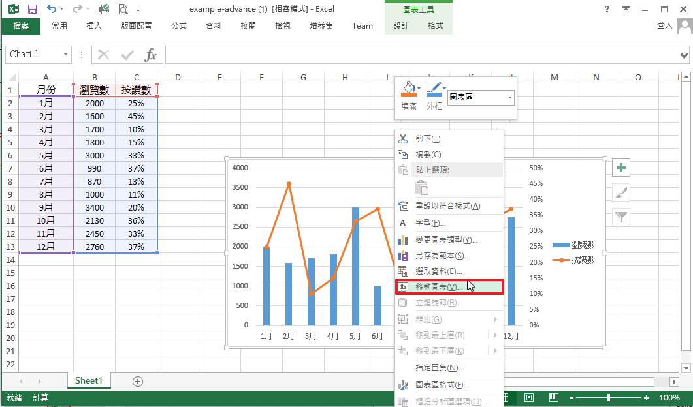693x407 pixels.
Task: Click the Page Break Preview icon in status bar
Action: pos(553,398)
